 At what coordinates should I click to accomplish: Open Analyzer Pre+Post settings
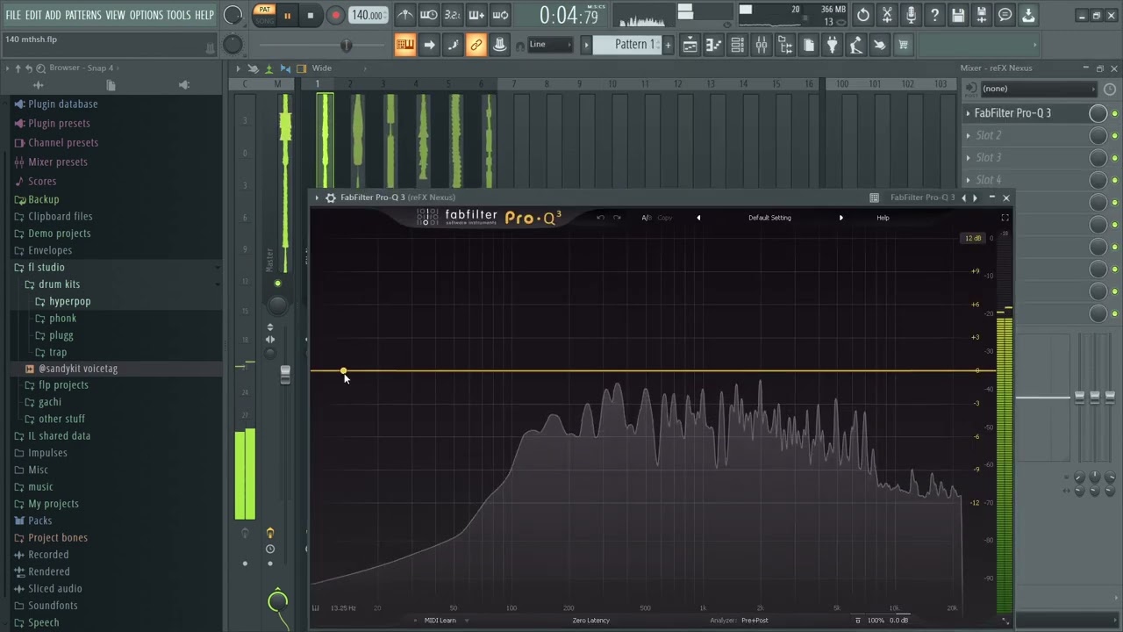coord(755,621)
